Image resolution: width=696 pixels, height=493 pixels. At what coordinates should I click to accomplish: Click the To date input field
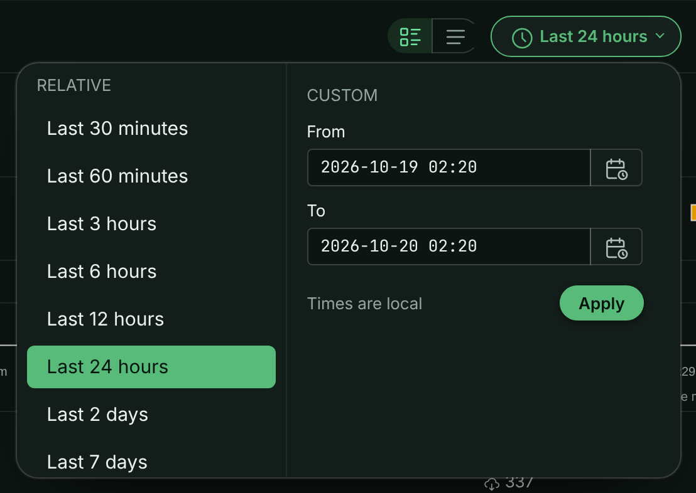tap(449, 246)
